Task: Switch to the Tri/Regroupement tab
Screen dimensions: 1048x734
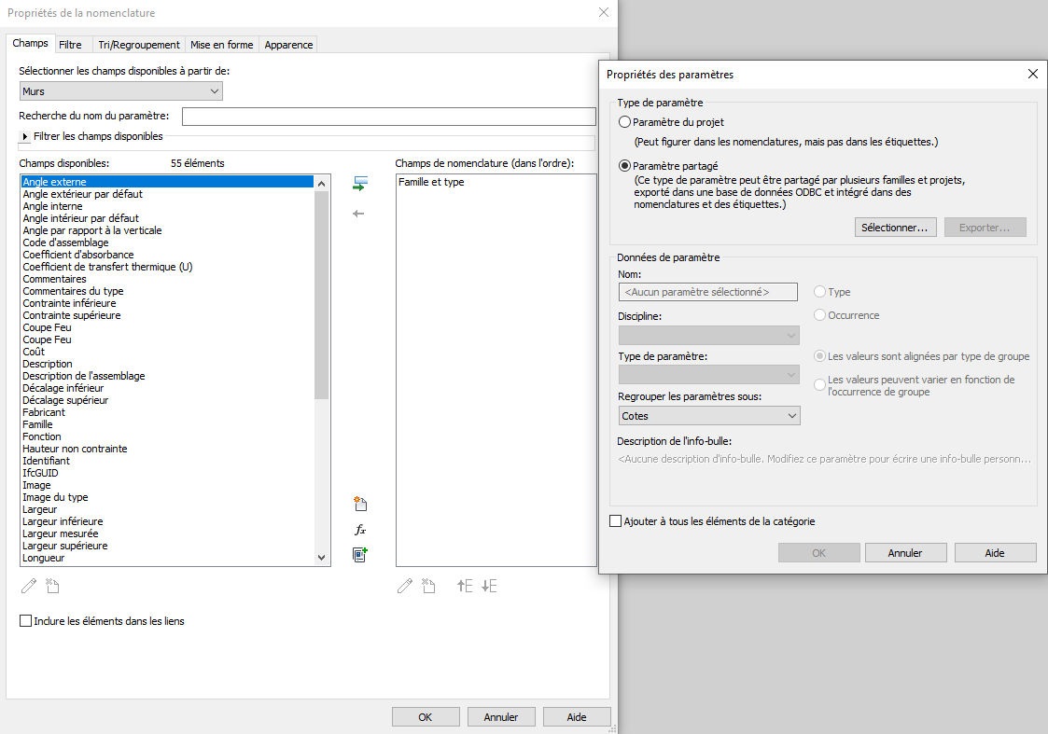Action: 138,45
